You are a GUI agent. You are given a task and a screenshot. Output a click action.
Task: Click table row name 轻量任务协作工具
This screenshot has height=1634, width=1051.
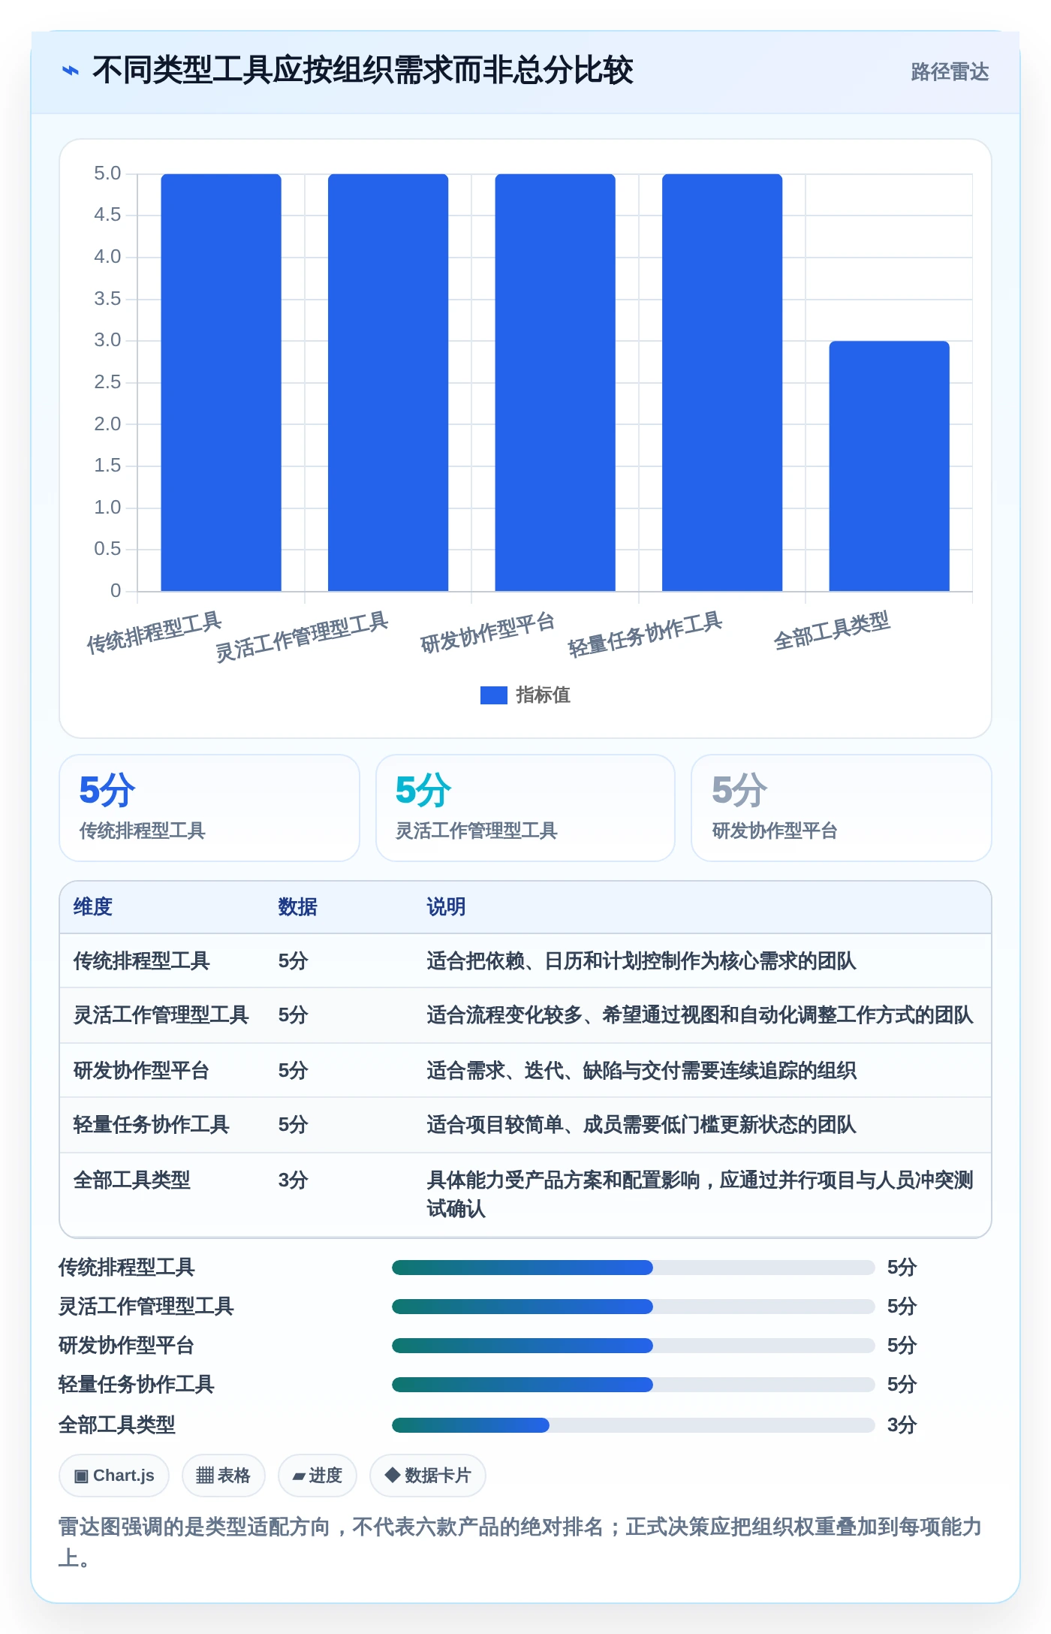click(151, 1125)
